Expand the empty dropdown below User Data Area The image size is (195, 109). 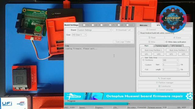pos(165,74)
